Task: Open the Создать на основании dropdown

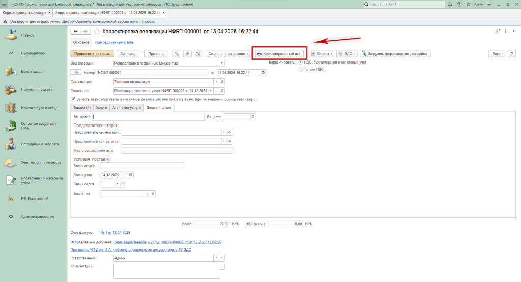Action: (228, 53)
